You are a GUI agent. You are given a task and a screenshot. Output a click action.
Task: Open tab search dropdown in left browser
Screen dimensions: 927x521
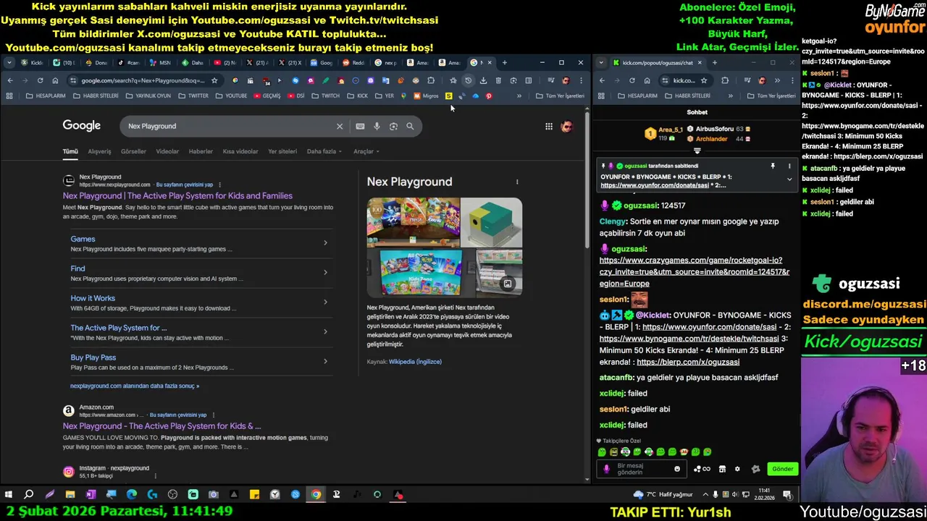(9, 62)
